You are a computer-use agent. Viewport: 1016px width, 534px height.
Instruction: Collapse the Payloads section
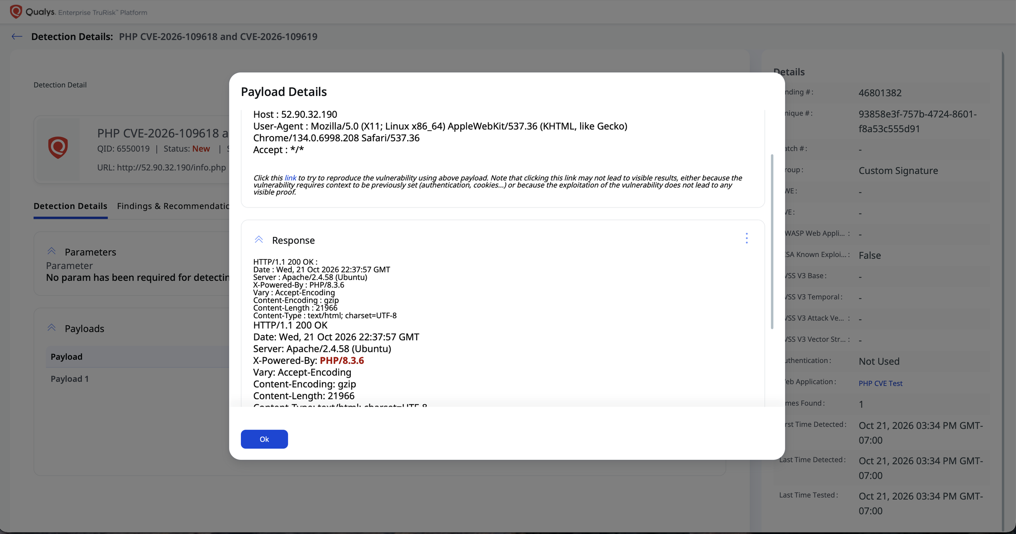pyautogui.click(x=52, y=328)
